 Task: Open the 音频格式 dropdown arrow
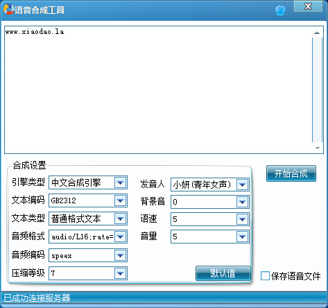pos(120,237)
